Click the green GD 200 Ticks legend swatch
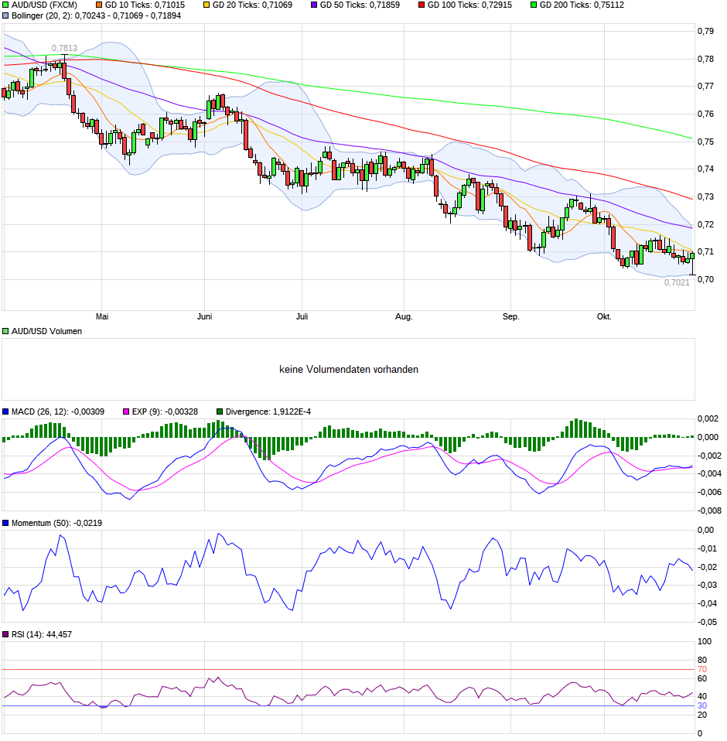This screenshot has width=727, height=741. click(534, 5)
